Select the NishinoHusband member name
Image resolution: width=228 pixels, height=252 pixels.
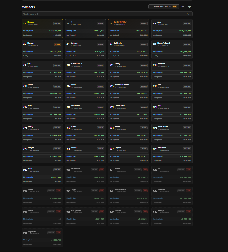click(122, 85)
